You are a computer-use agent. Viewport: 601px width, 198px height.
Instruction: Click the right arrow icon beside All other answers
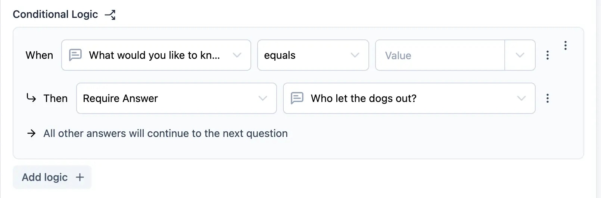(x=31, y=133)
